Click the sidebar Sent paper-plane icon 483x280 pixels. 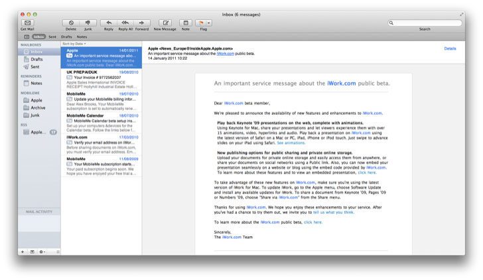click(27, 66)
